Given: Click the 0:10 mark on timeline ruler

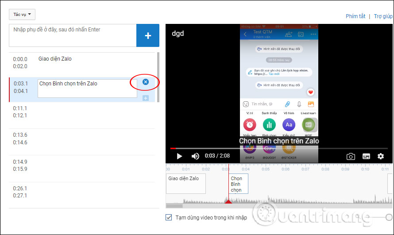Looking at the screenshot, I should (x=365, y=169).
